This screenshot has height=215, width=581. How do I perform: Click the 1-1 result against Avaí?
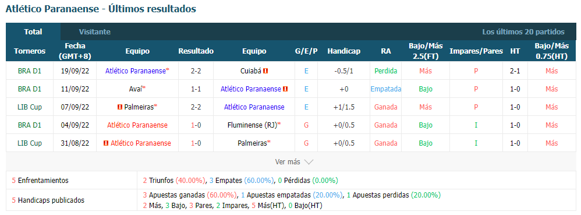[196, 89]
